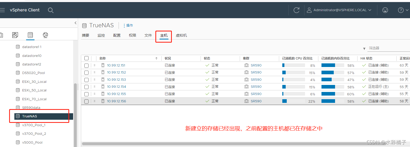Sort by 已消耗的 CPU 百分比 header
The width and height of the screenshot is (410, 147).
[297, 58]
